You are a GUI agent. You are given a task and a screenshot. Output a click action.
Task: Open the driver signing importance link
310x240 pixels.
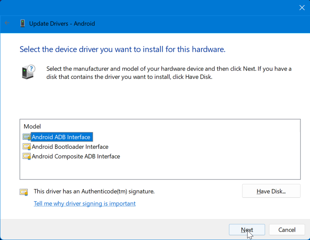coord(84,203)
